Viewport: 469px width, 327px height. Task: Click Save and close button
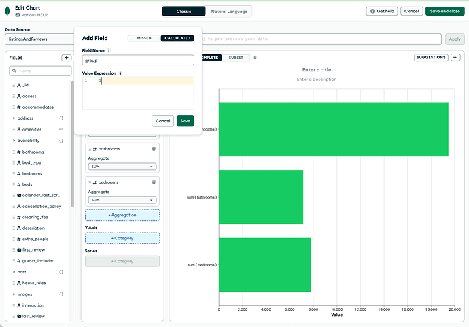445,11
